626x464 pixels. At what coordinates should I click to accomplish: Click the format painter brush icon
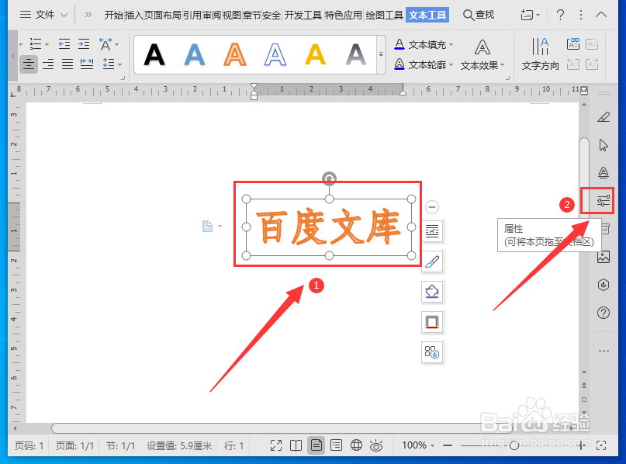[x=432, y=261]
